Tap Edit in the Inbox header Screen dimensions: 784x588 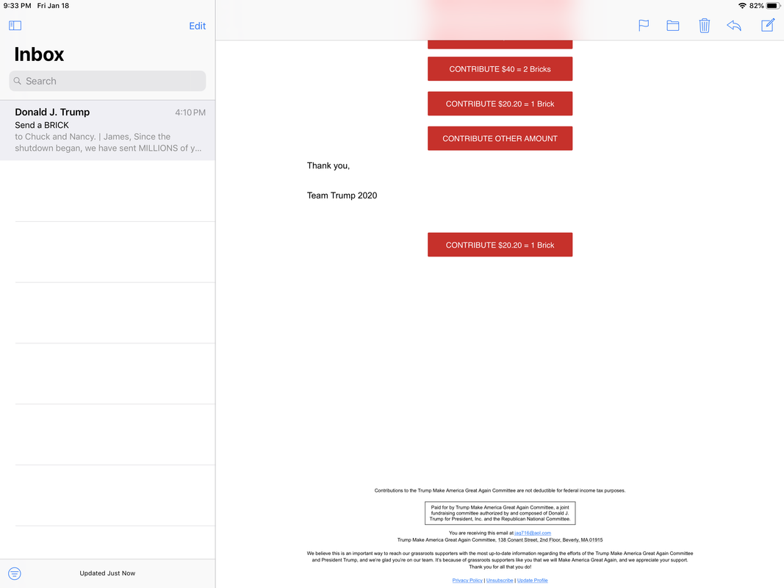pyautogui.click(x=197, y=26)
